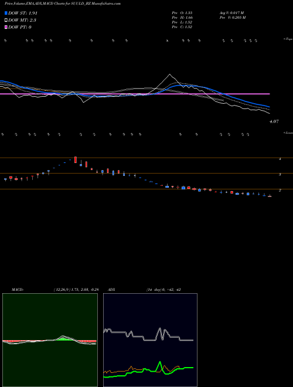
Task: Select the chart title for SUULD_BZ MunafaSutra.com
Action: (x=63, y=4)
